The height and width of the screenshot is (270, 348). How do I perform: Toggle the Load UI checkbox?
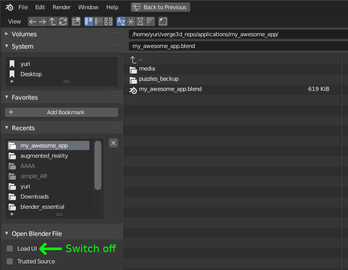(10, 249)
